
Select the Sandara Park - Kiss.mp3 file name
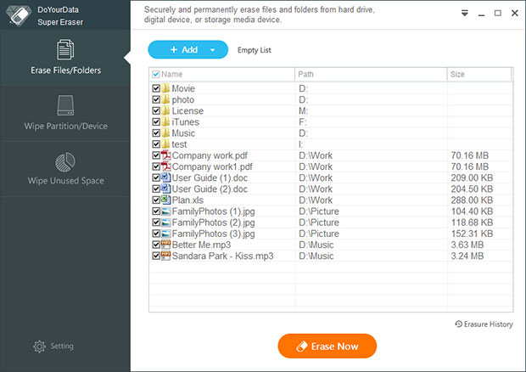(222, 256)
